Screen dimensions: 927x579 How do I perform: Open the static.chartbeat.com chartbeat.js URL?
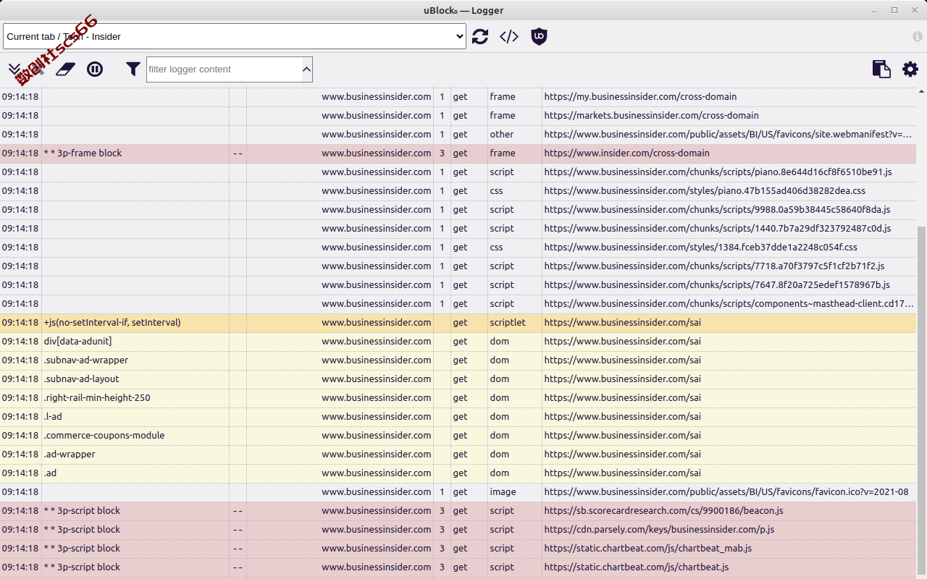[637, 567]
